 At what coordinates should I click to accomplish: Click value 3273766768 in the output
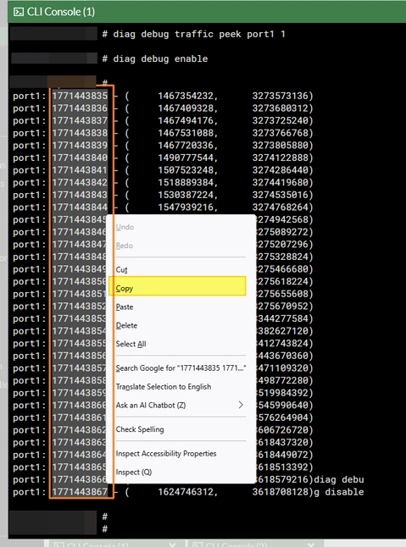tap(281, 133)
